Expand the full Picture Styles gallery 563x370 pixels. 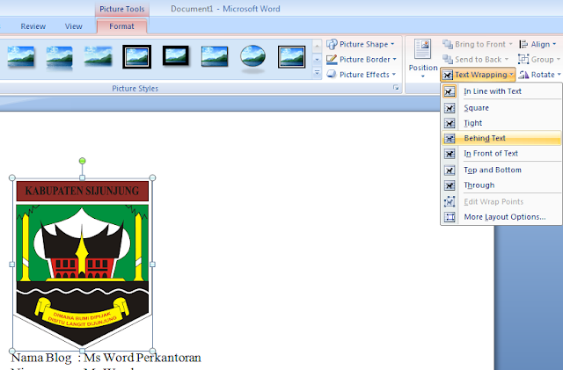tap(317, 73)
